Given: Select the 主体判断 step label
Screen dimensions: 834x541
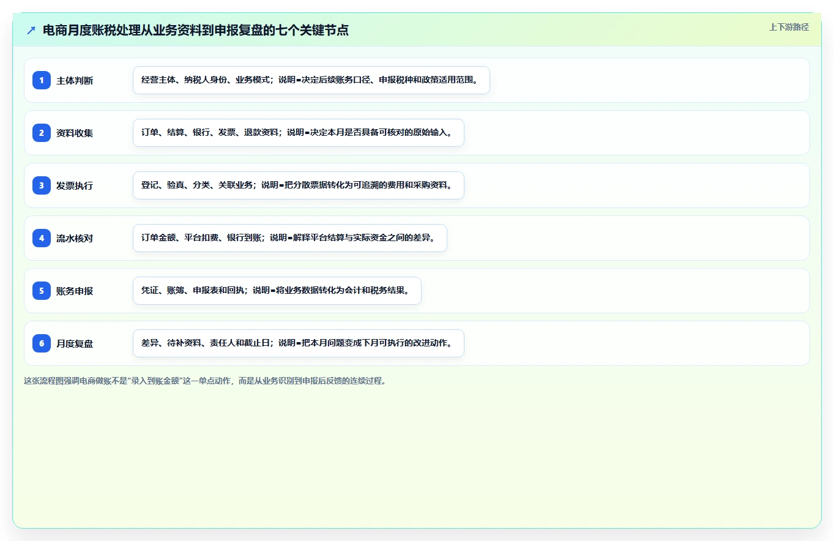Looking at the screenshot, I should (x=75, y=80).
